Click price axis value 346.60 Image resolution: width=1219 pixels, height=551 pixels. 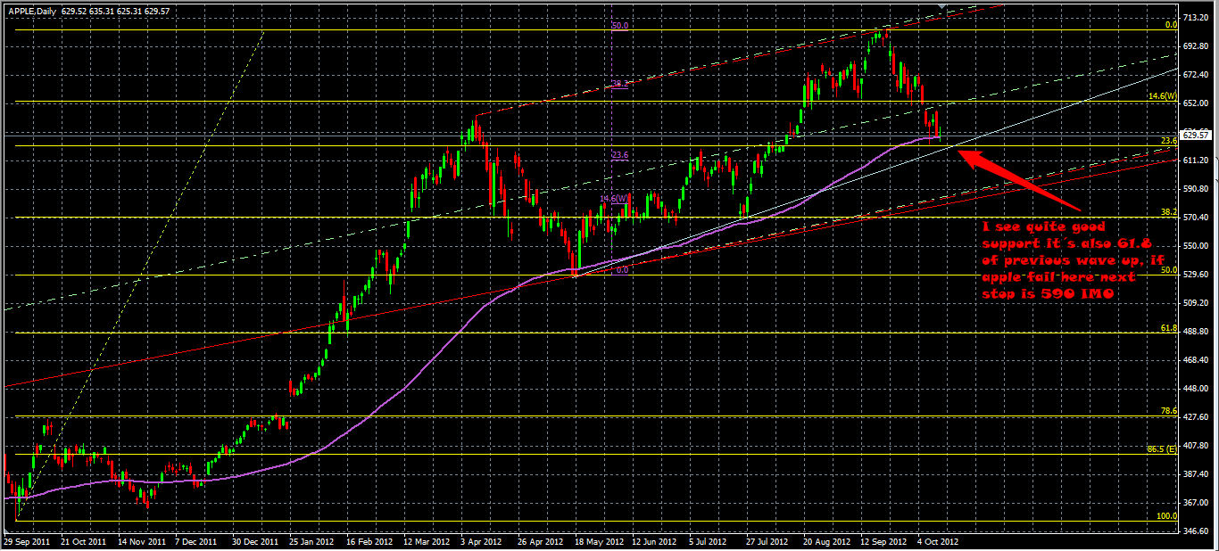tap(1195, 530)
